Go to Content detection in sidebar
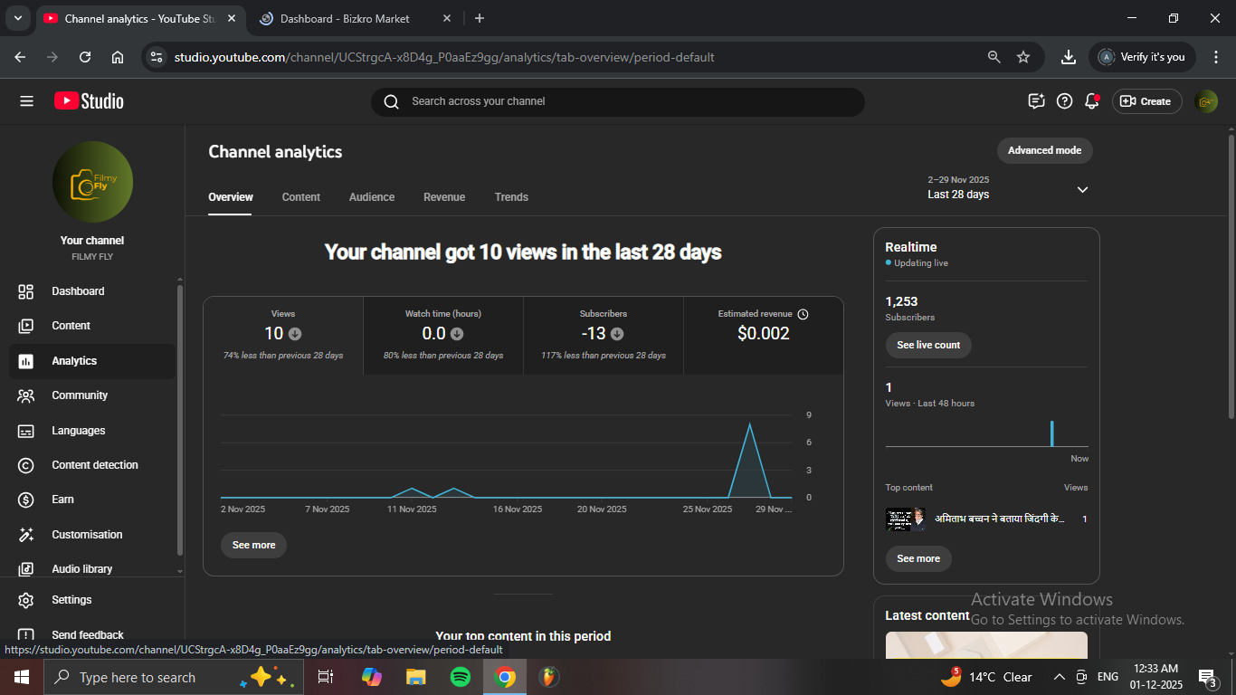This screenshot has height=695, width=1236. [94, 465]
